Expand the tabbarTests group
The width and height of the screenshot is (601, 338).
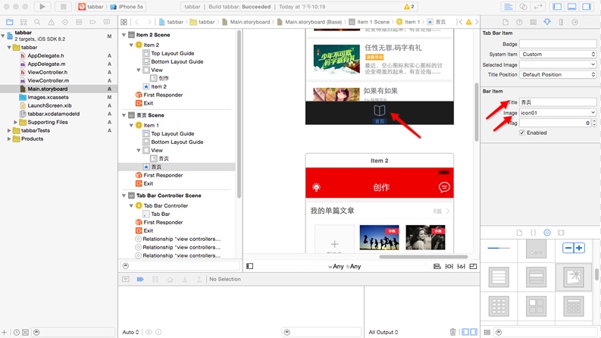[9, 130]
